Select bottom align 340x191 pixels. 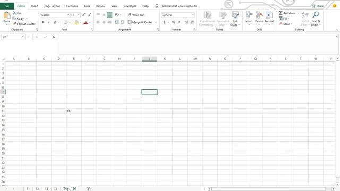109,15
